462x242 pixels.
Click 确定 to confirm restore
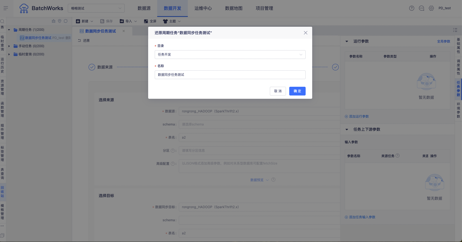pyautogui.click(x=297, y=91)
